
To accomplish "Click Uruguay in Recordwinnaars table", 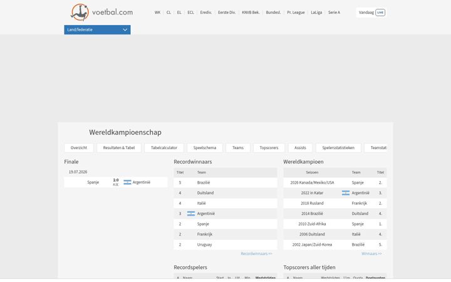I will tap(204, 244).
